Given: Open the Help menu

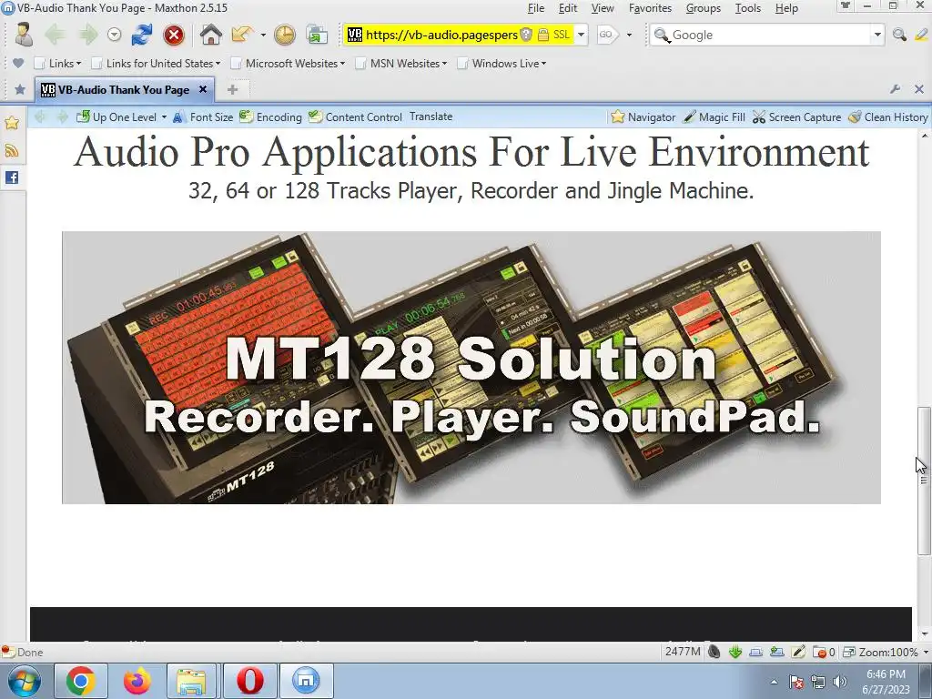Looking at the screenshot, I should pos(786,8).
